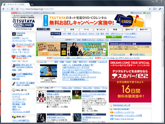
Task: Open the オンラインショッピング sidebar link
Action: tap(25, 45)
